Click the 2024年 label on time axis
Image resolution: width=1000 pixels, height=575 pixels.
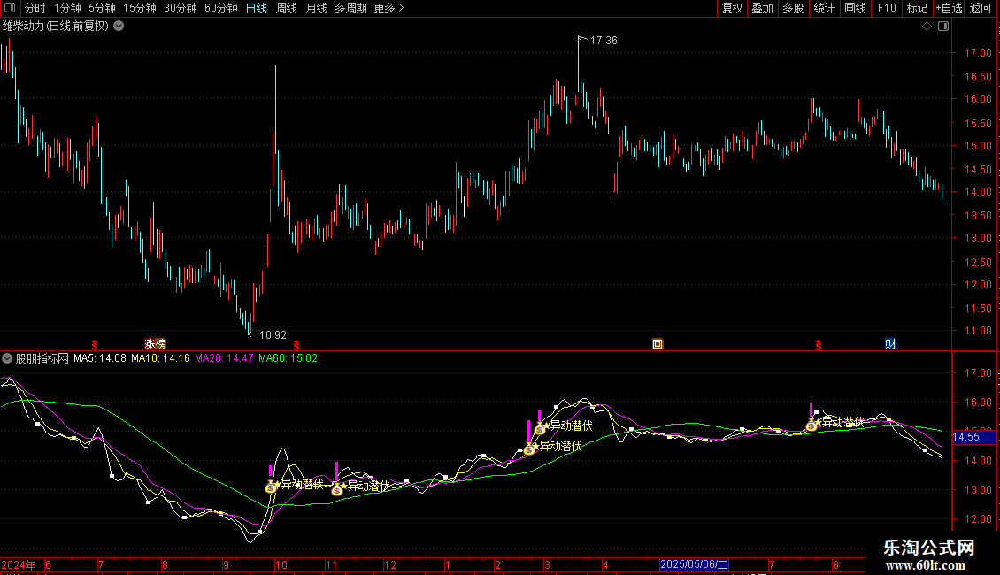pyautogui.click(x=19, y=564)
